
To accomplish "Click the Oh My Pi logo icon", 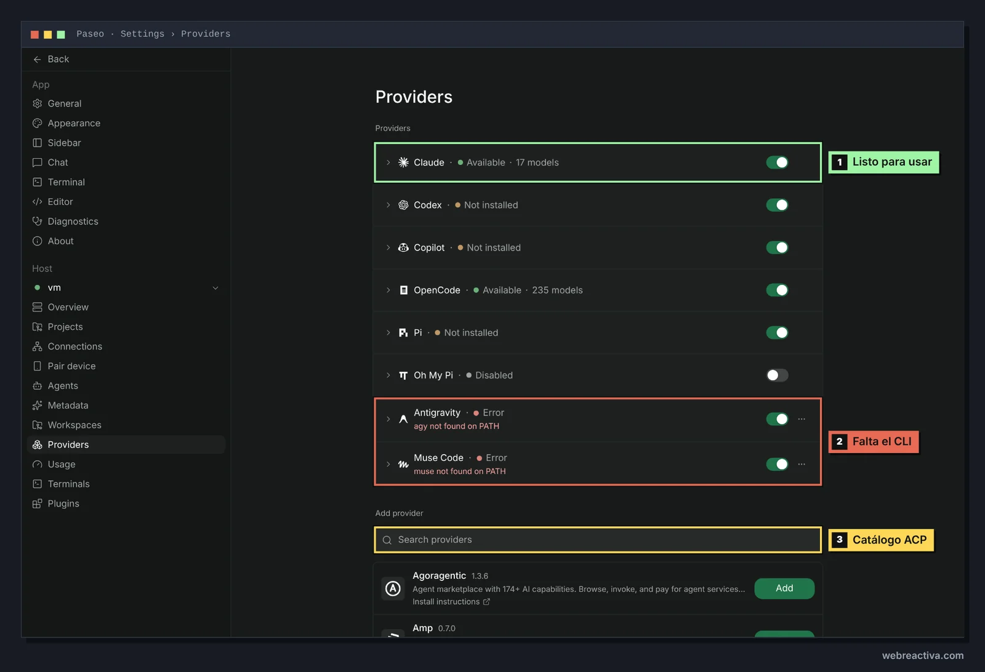I will (x=403, y=375).
